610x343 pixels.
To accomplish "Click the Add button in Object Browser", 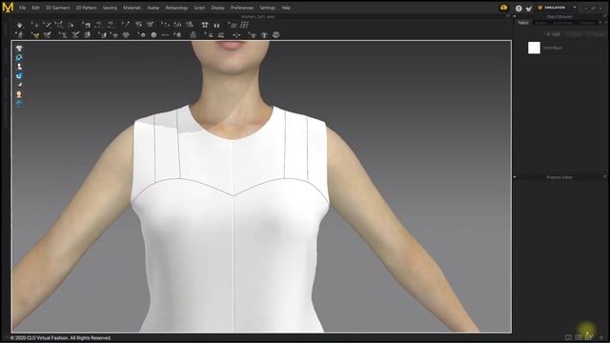I will point(553,34).
